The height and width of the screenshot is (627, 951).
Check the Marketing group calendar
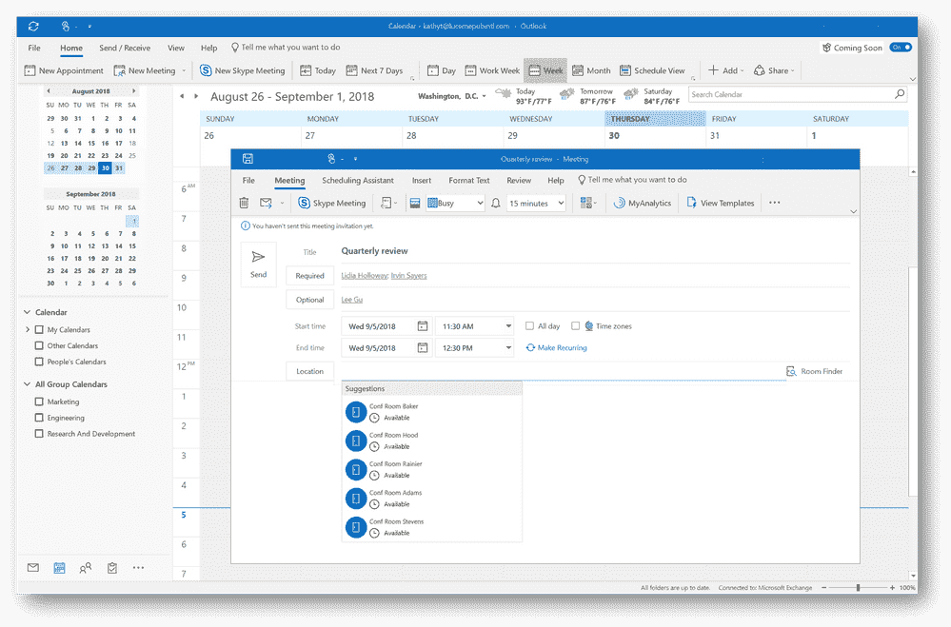39,402
